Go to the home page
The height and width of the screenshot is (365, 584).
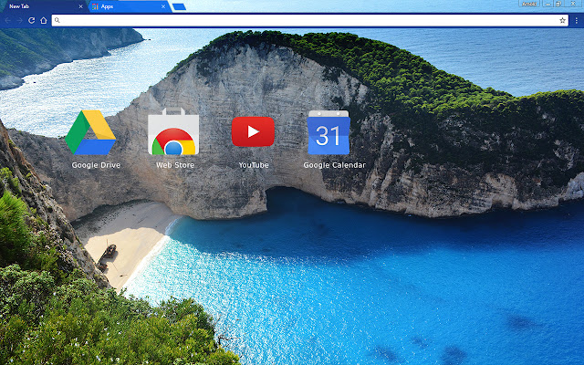coord(43,20)
